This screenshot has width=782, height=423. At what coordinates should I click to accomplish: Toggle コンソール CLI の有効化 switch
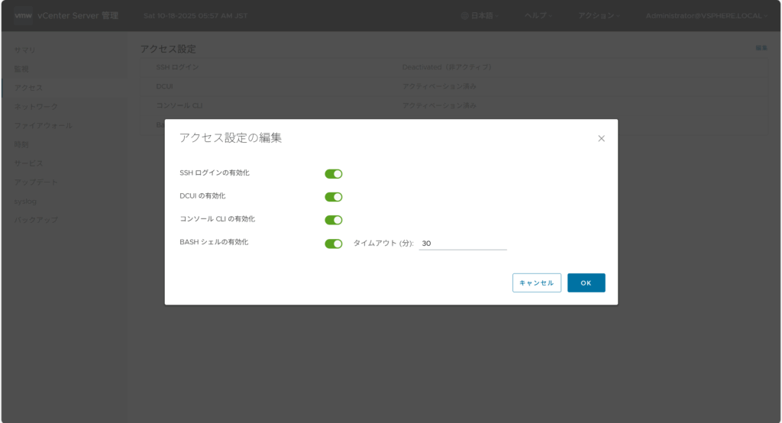(x=333, y=220)
